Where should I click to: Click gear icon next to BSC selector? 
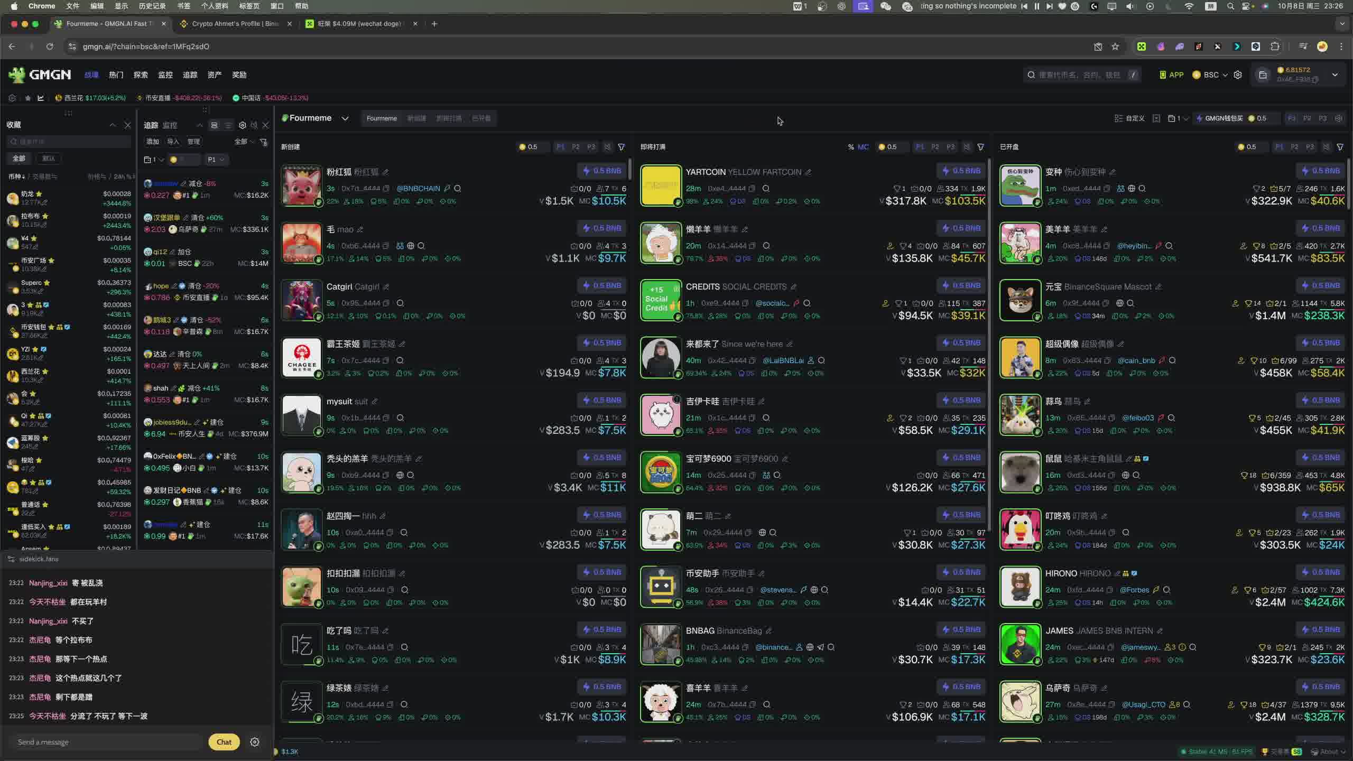pyautogui.click(x=1237, y=75)
